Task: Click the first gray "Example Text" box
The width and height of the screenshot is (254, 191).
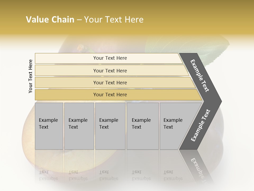Action: (49, 126)
